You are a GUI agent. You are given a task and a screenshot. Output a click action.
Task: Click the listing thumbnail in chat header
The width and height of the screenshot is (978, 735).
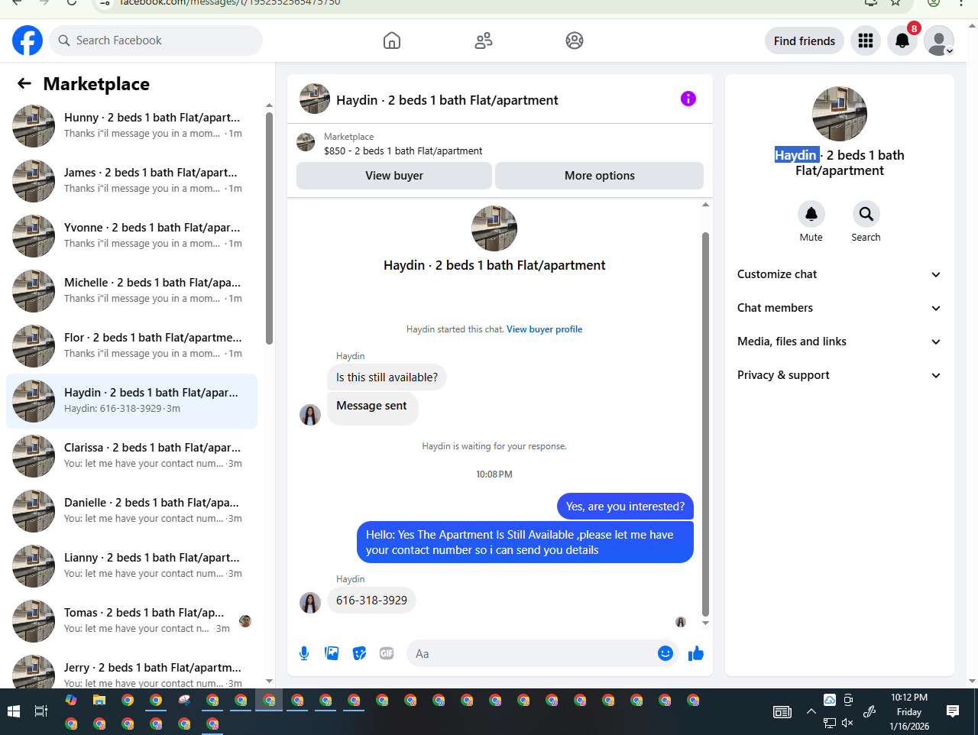[x=315, y=99]
